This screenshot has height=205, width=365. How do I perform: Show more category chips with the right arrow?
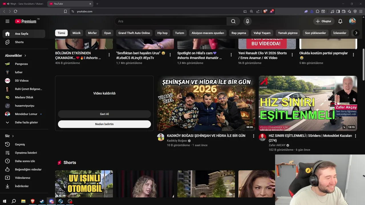(356, 33)
